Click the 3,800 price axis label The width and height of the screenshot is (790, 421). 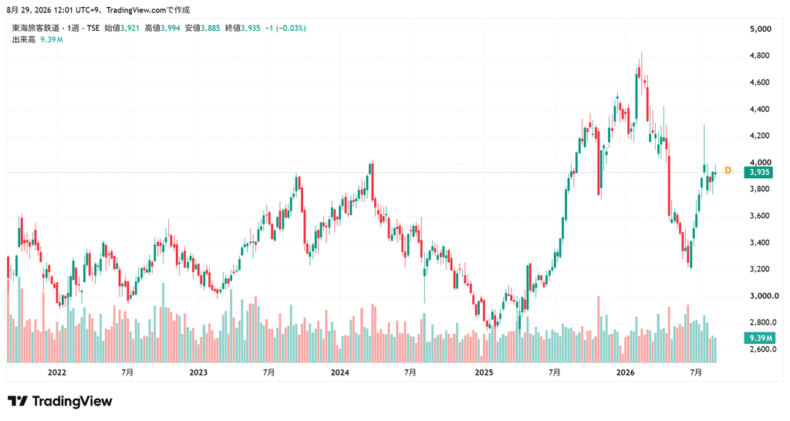[760, 189]
